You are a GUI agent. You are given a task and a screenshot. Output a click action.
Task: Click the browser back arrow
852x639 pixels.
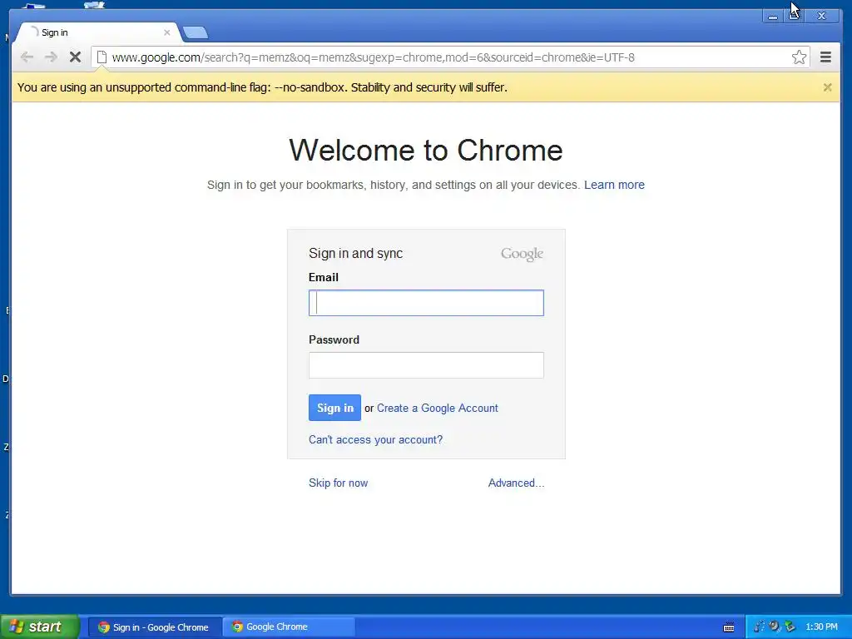[x=27, y=57]
